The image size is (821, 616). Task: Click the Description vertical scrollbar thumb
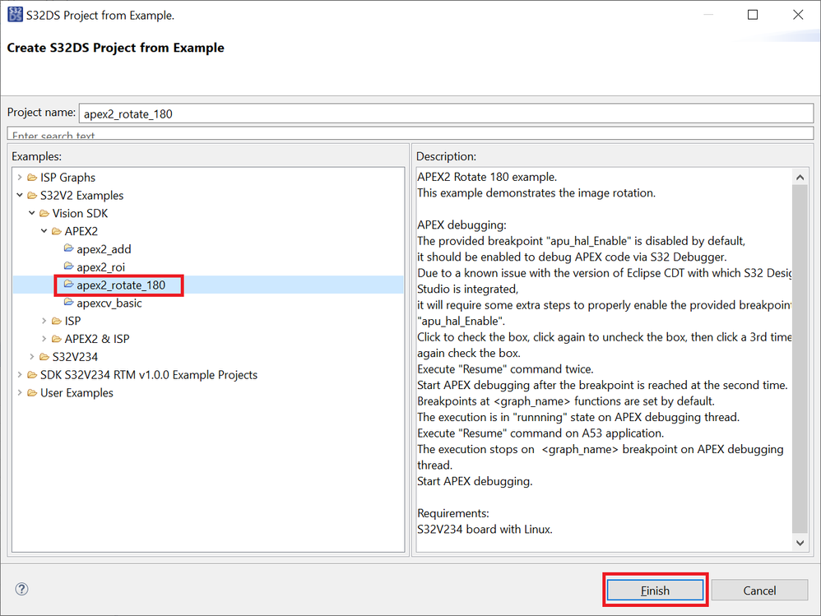click(x=800, y=359)
